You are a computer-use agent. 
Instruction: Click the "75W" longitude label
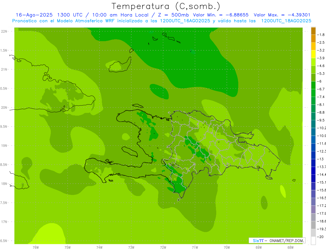(67, 247)
